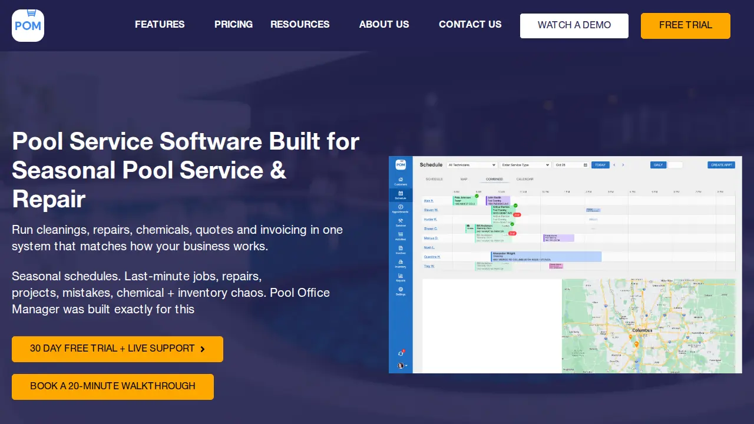Viewport: 754px width, 424px height.
Task: Switch to the MAP tab
Action: 464,179
